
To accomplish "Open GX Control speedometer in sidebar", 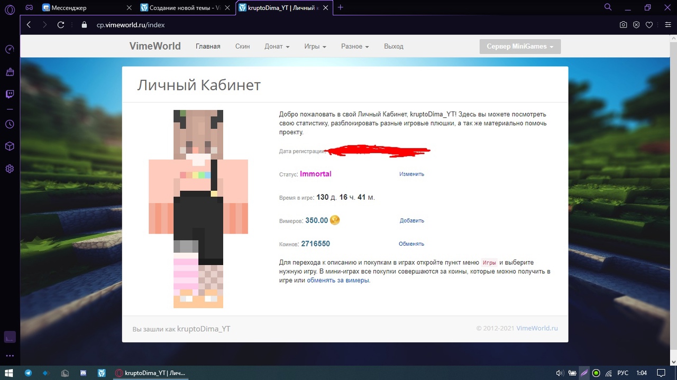I will coord(10,49).
